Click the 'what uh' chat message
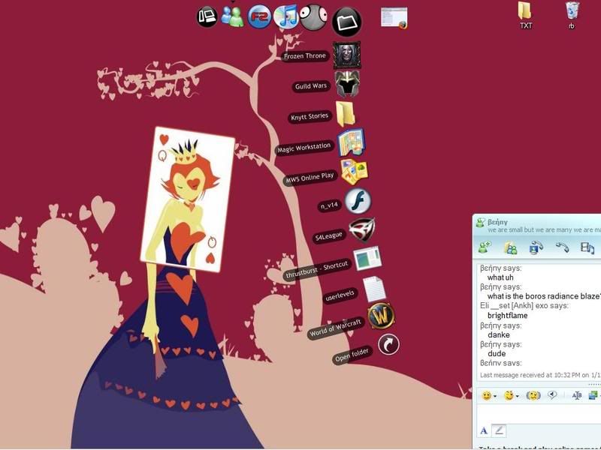The image size is (601, 450). click(500, 277)
